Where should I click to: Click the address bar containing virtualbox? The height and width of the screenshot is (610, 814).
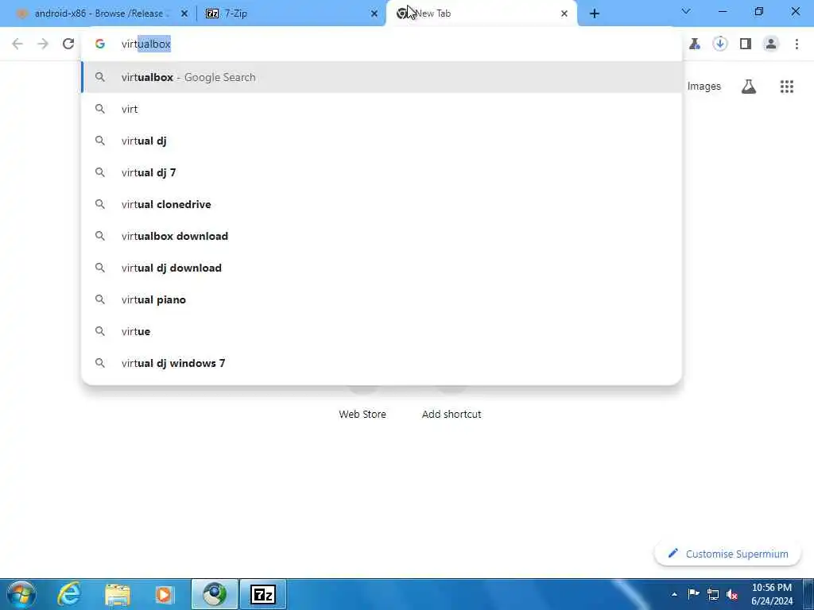(382, 44)
